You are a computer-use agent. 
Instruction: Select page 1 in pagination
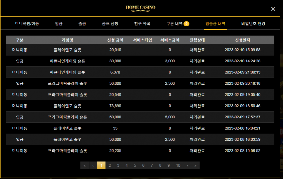(x=101, y=165)
